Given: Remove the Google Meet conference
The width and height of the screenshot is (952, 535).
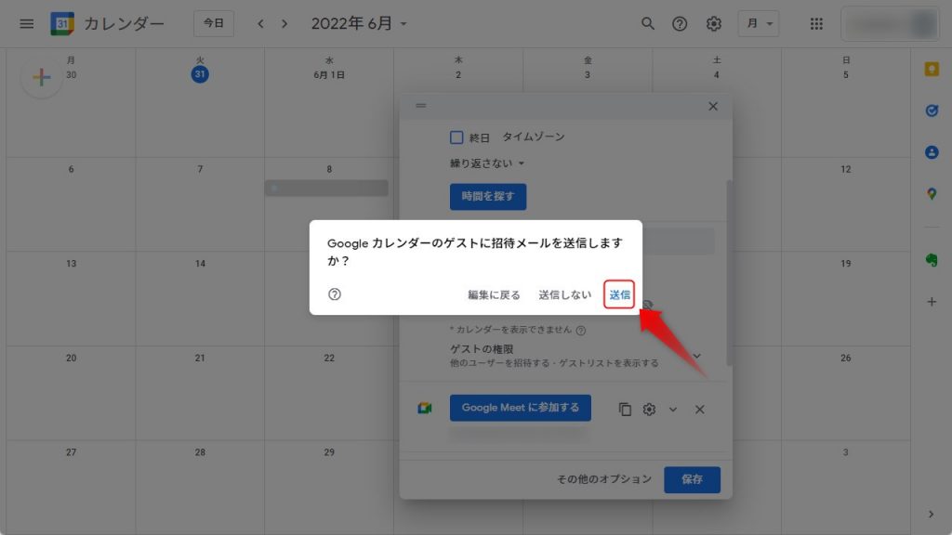Looking at the screenshot, I should click(699, 409).
